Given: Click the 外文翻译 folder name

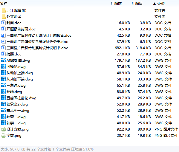Looking at the screenshot, I should coord(14,17).
